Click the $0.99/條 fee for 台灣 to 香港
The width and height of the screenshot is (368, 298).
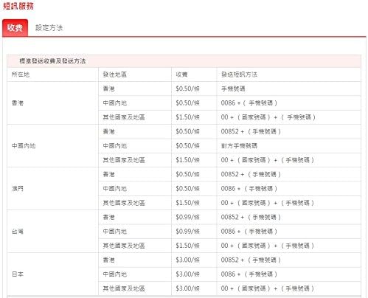click(x=187, y=217)
